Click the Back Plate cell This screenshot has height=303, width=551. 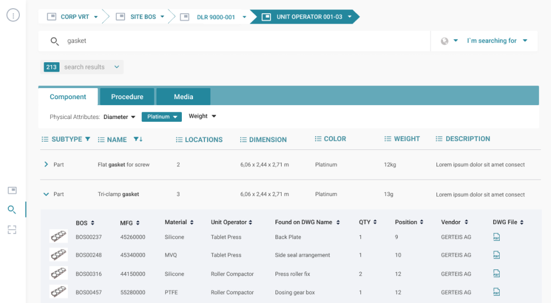pos(288,237)
